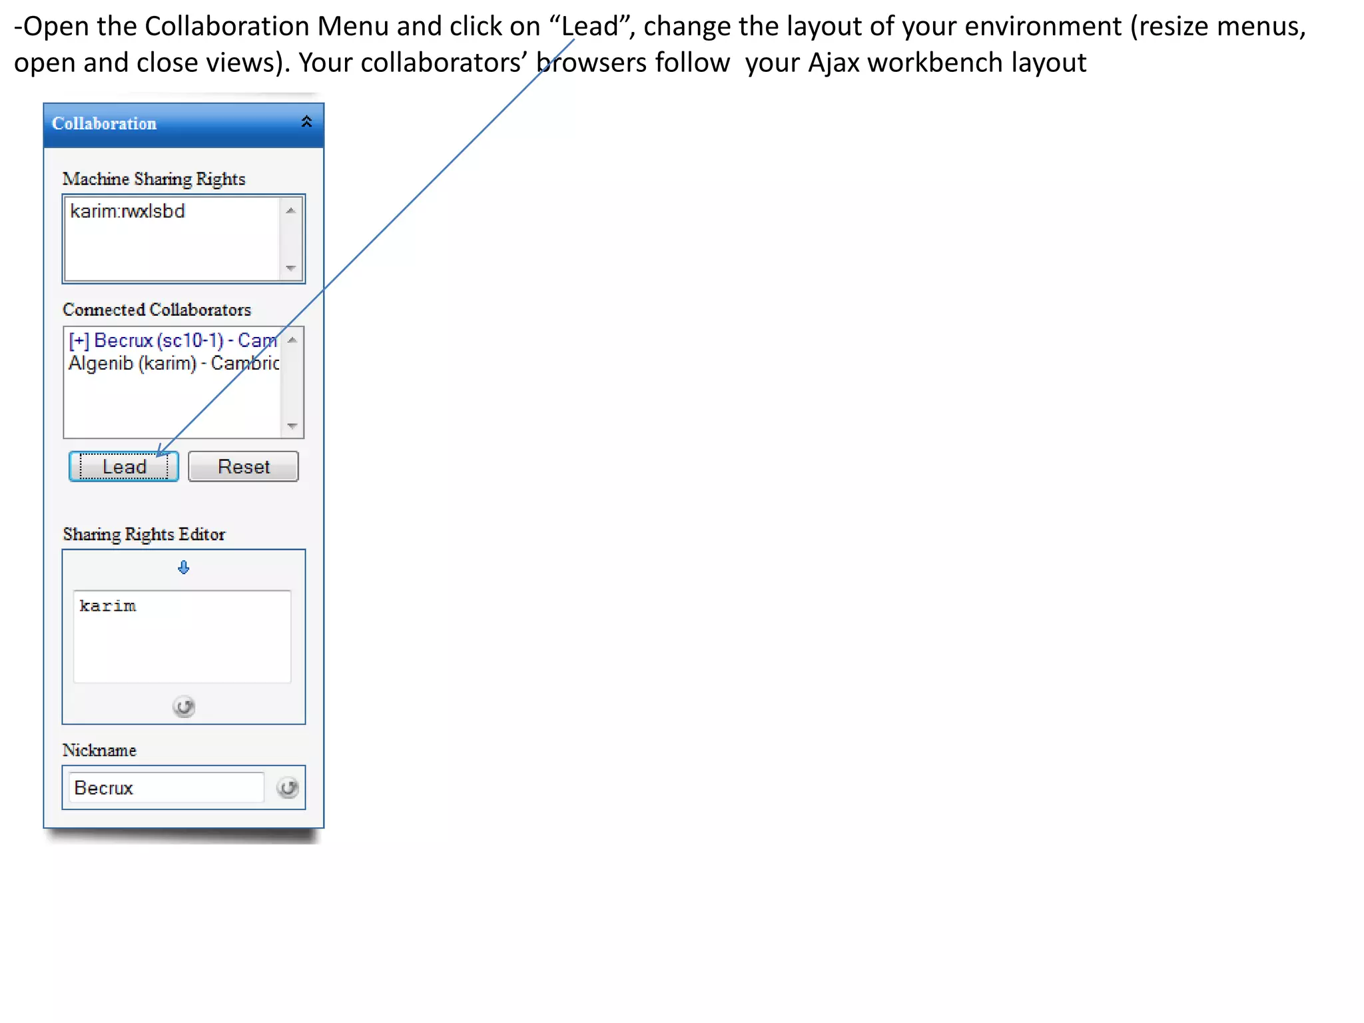Focus the karim text area in editor
This screenshot has height=1023, width=1364.
(182, 636)
